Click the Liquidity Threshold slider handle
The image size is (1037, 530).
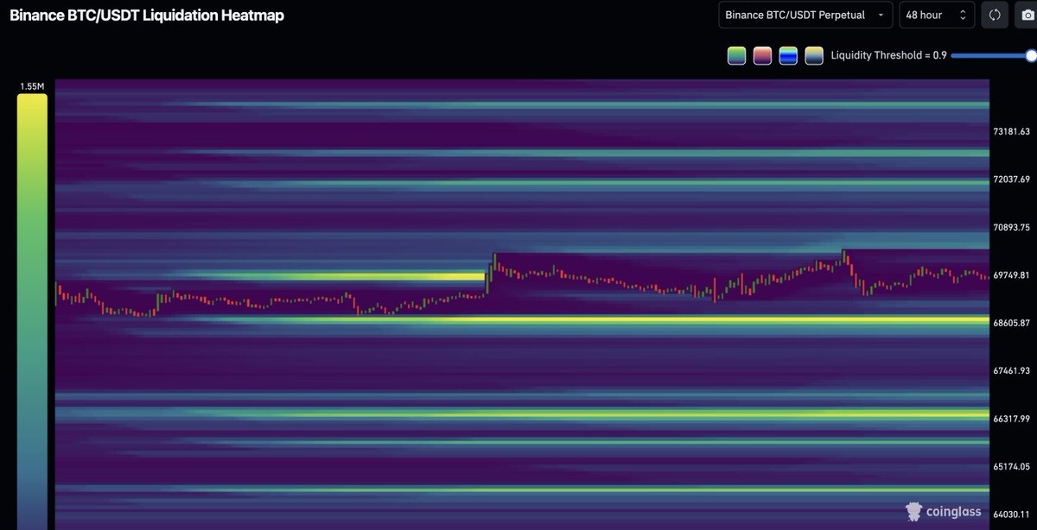tap(1031, 55)
